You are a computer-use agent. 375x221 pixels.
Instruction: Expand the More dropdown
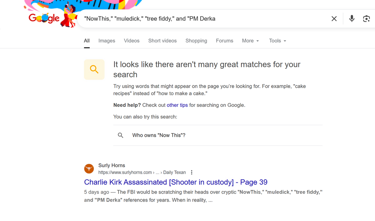(x=250, y=41)
